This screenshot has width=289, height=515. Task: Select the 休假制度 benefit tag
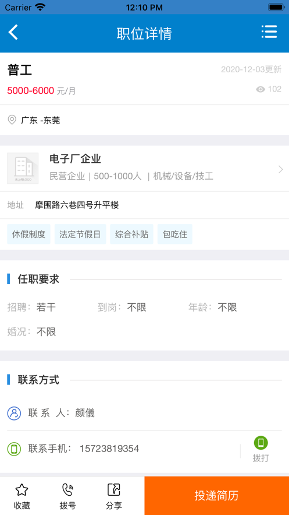click(x=29, y=234)
